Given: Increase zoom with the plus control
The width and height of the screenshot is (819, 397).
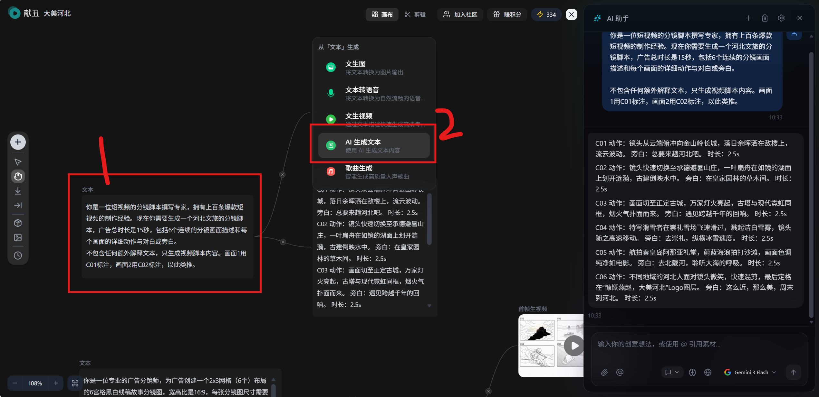Looking at the screenshot, I should click(55, 383).
